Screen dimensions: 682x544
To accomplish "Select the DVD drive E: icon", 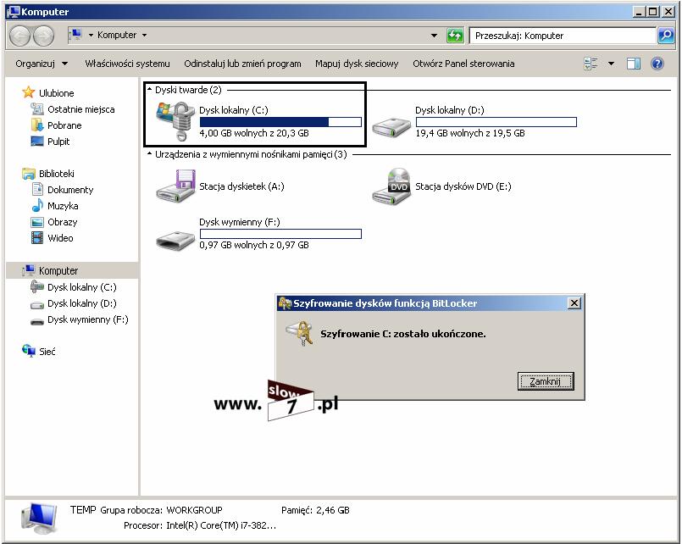I will pyautogui.click(x=391, y=186).
